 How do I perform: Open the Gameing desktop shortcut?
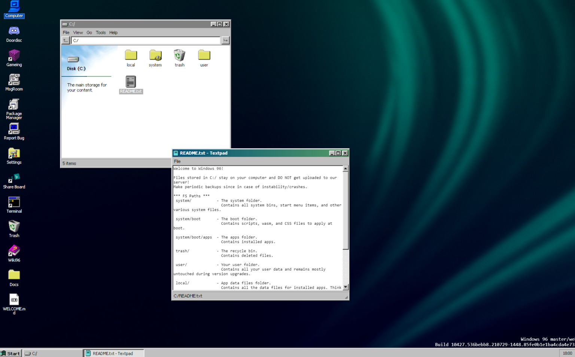[x=14, y=58]
